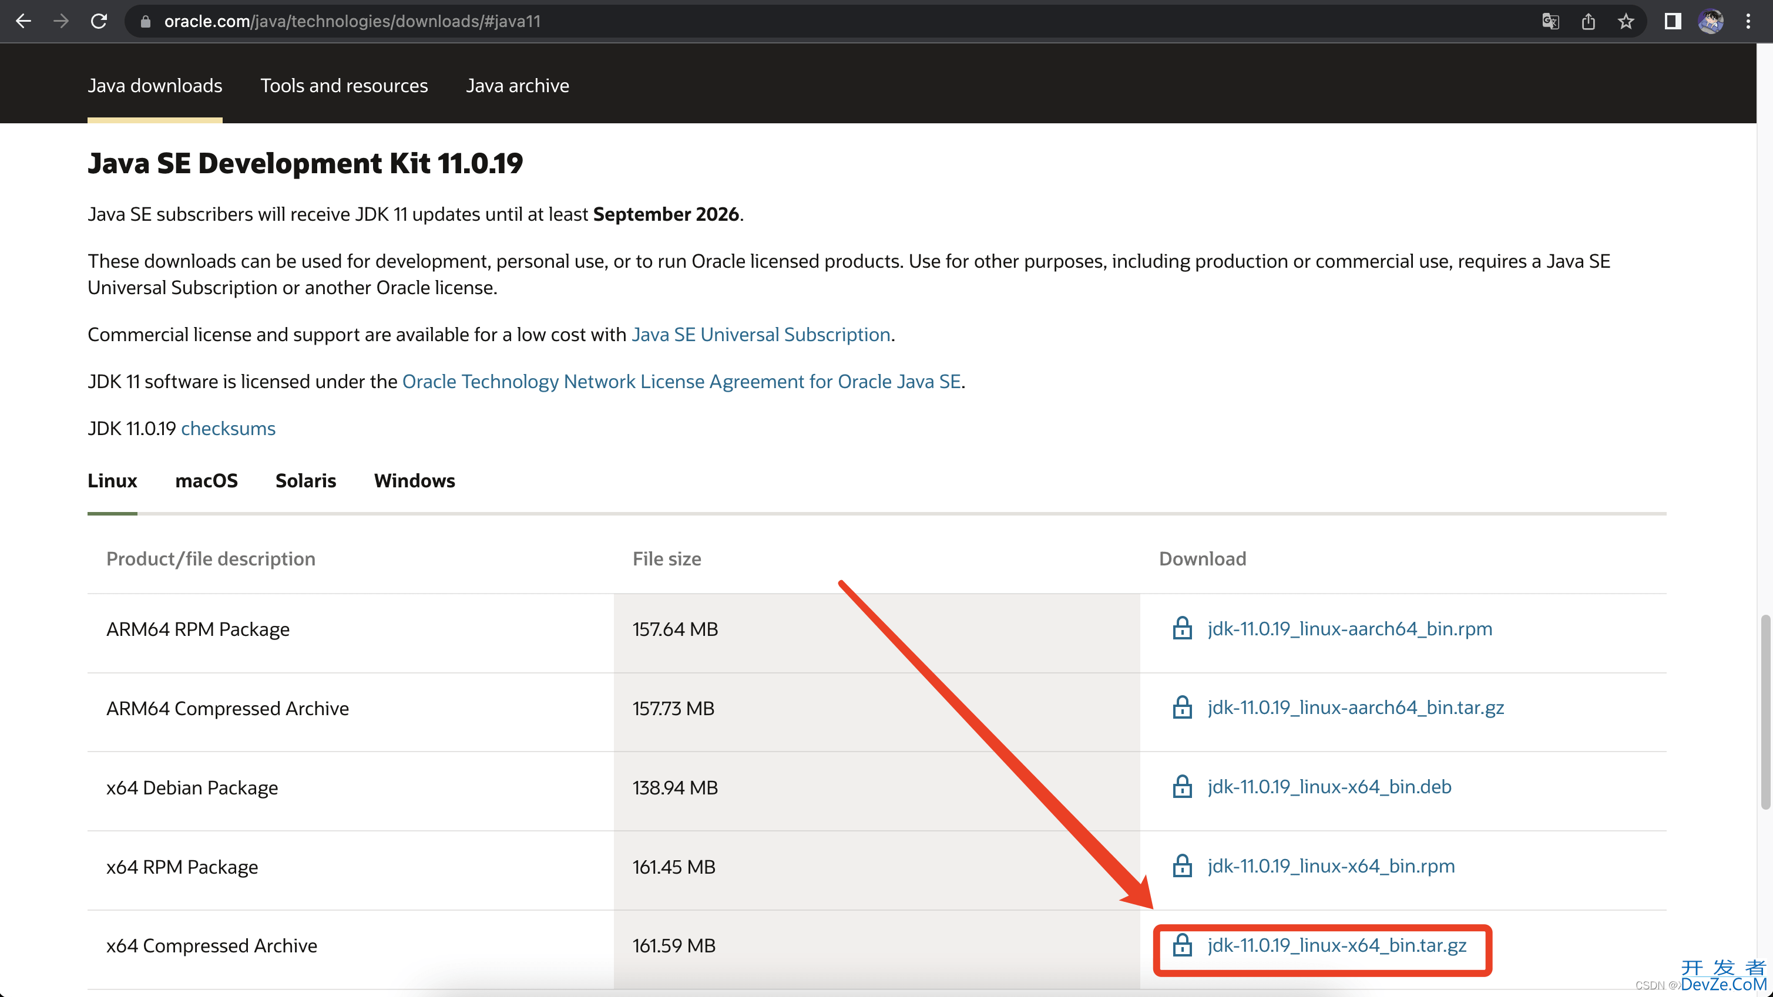The image size is (1773, 997).
Task: Click the 161.45 MB file size
Action: pos(674,866)
